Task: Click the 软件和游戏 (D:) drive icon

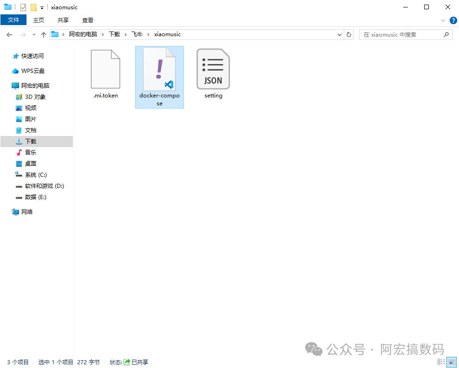Action: (x=19, y=186)
